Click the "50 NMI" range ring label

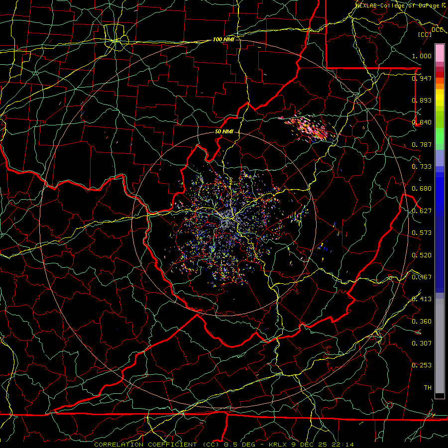pyautogui.click(x=224, y=132)
